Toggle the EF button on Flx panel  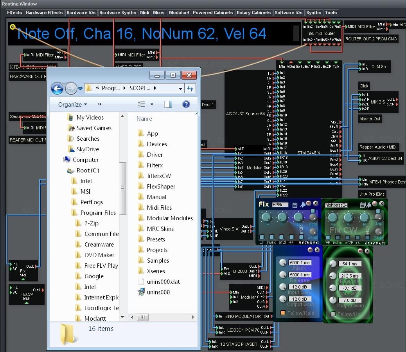(x=262, y=238)
